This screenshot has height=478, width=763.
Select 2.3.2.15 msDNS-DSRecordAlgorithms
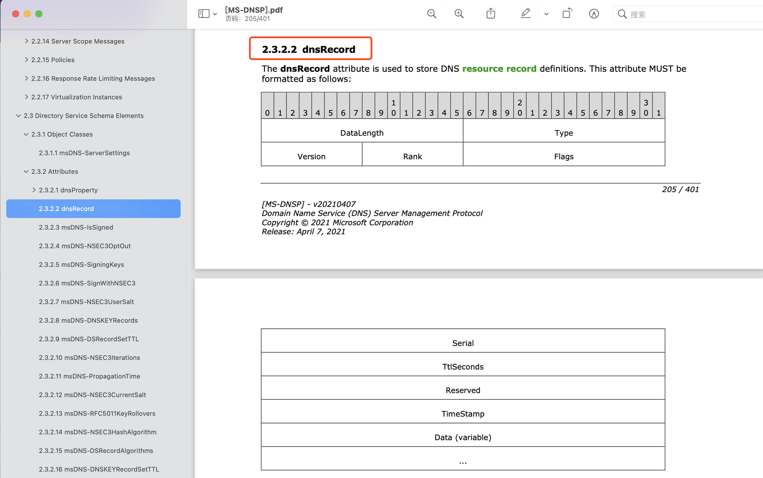(96, 451)
